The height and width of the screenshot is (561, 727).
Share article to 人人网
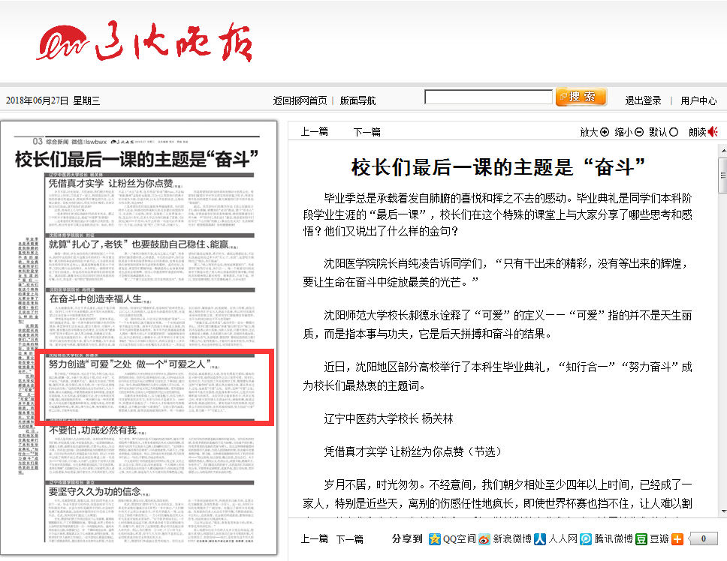pos(554,538)
